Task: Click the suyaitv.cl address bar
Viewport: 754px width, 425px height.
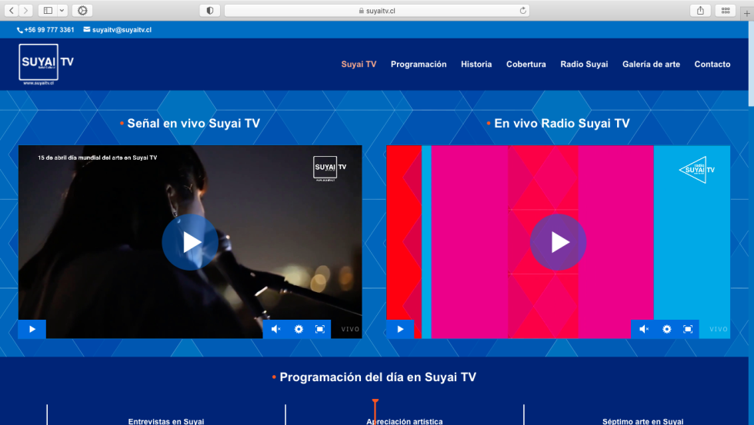Action: [x=377, y=11]
